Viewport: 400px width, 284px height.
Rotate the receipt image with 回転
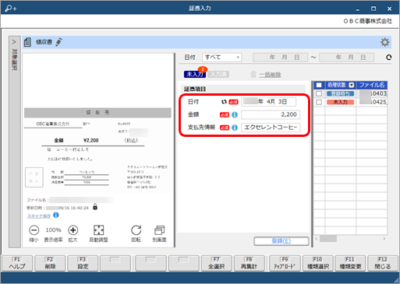tap(136, 230)
